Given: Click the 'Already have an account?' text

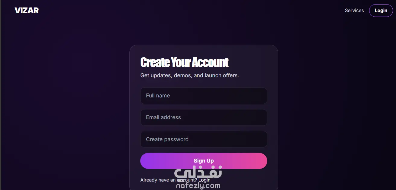Looking at the screenshot, I should (169, 180).
